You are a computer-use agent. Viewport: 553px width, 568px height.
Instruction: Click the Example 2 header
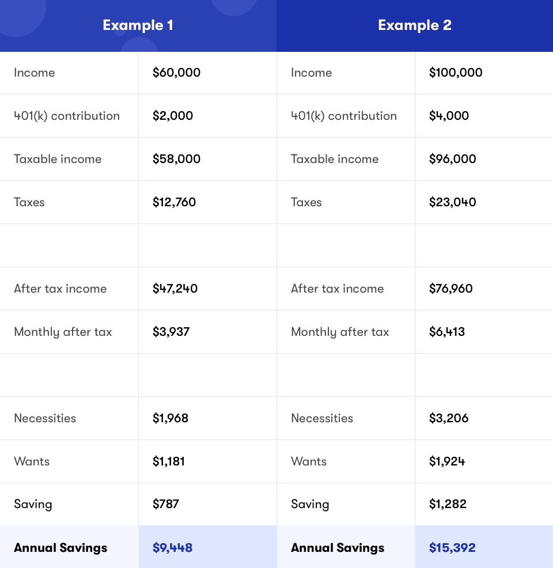pyautogui.click(x=415, y=25)
